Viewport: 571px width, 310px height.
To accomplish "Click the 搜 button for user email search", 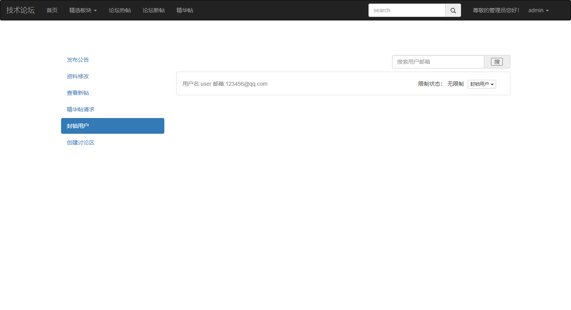I will 497,62.
